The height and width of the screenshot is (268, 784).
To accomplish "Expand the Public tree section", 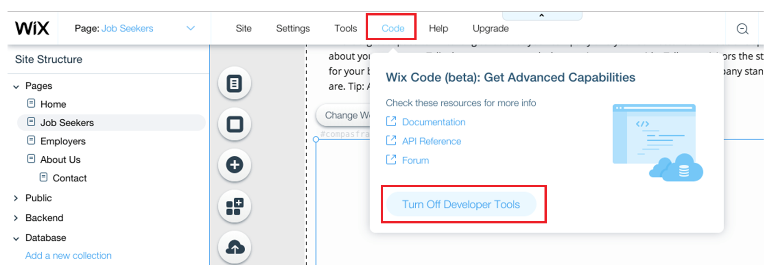I will (16, 198).
